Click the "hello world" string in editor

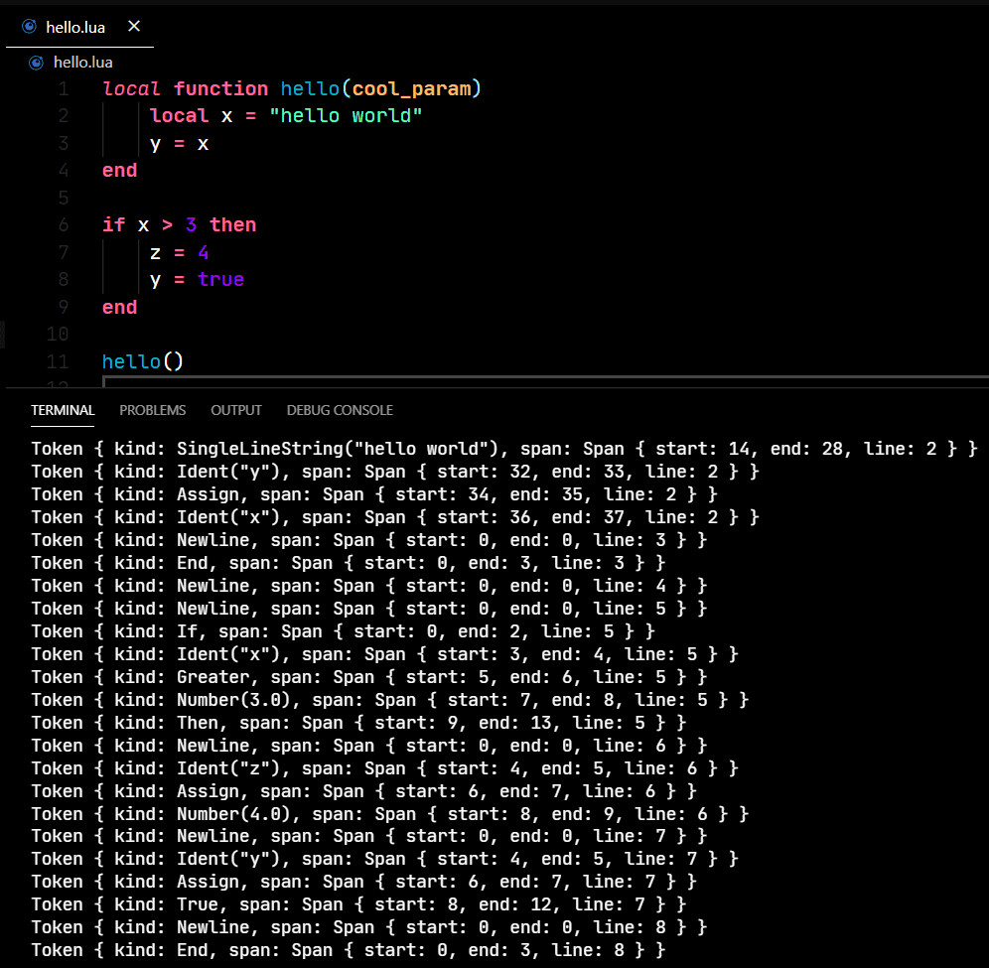point(346,116)
